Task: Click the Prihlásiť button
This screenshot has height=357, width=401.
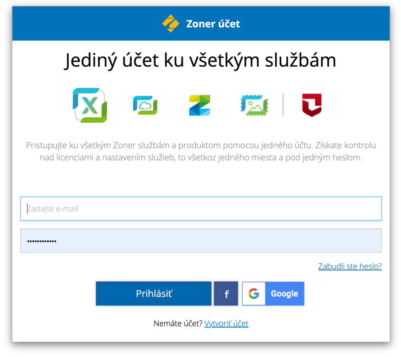Action: tap(154, 294)
